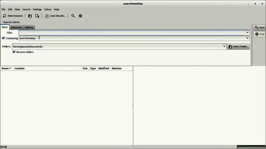Switch to the Options tab
The image size is (266, 149).
tap(29, 27)
